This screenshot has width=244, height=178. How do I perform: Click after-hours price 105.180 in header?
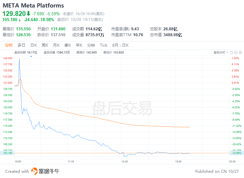pyautogui.click(x=10, y=20)
